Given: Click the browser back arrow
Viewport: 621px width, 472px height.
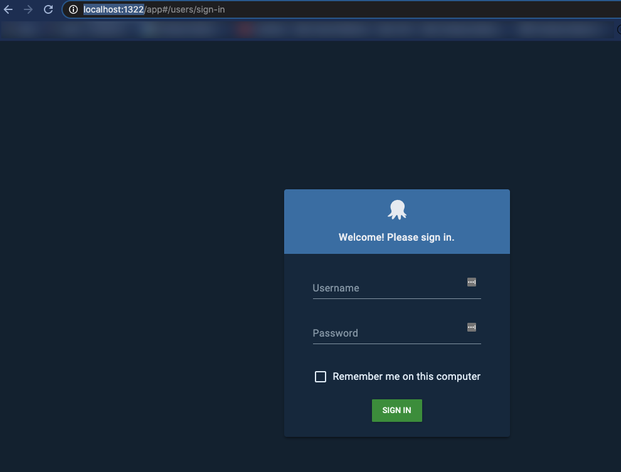Looking at the screenshot, I should (x=8, y=9).
